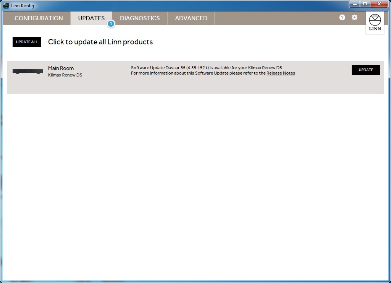Maximize the Linn Konfig window
The image size is (391, 283).
365,4
